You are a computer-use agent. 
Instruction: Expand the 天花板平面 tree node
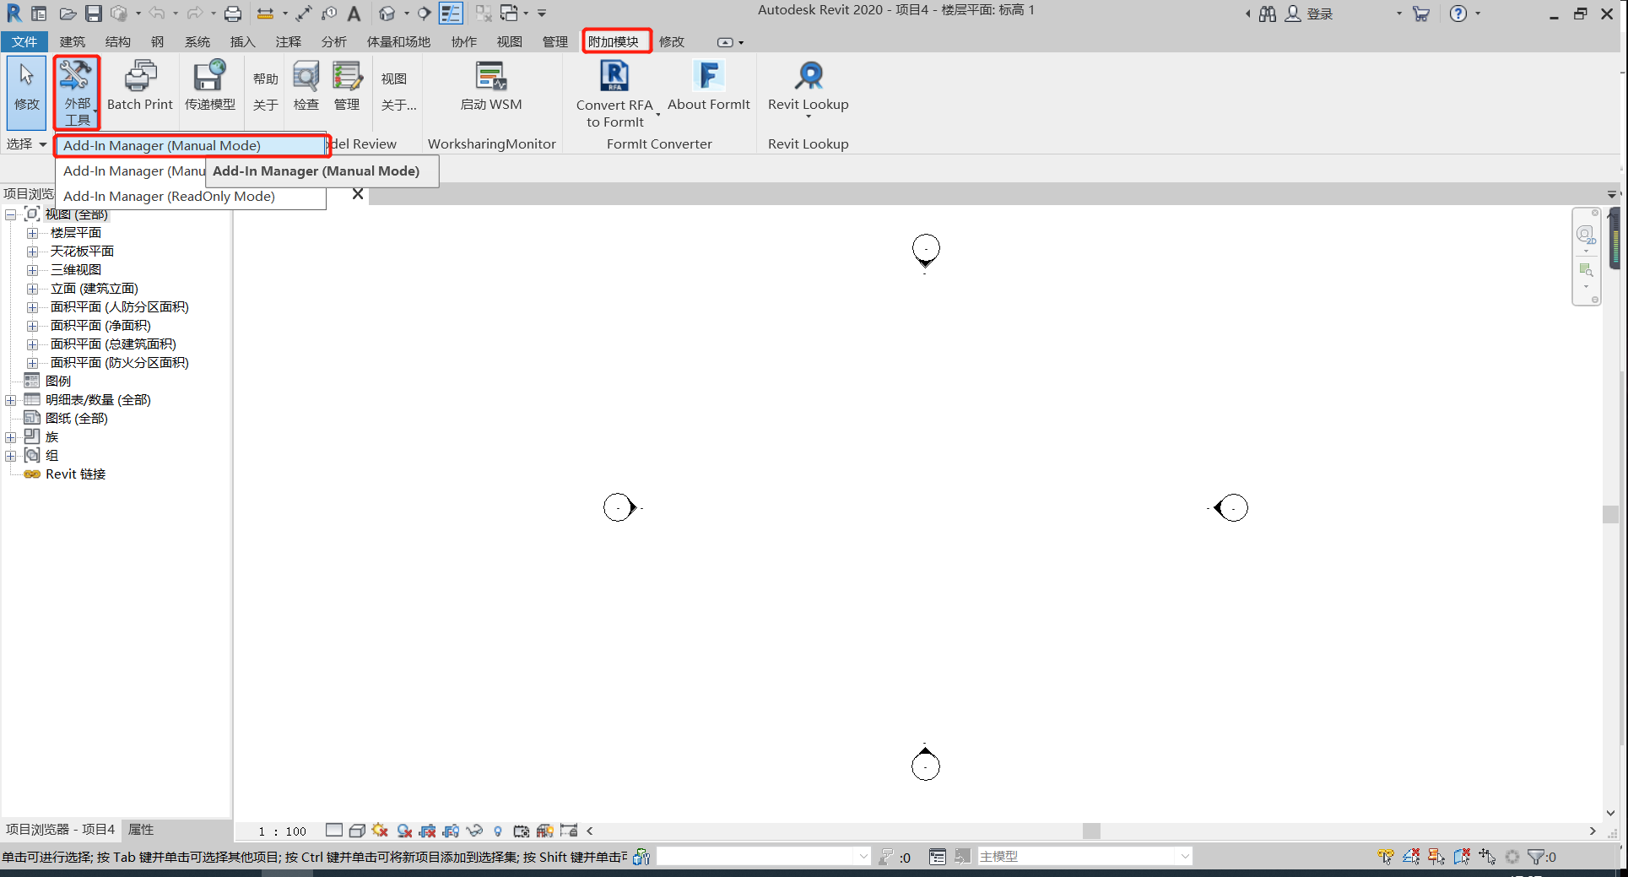pos(32,252)
